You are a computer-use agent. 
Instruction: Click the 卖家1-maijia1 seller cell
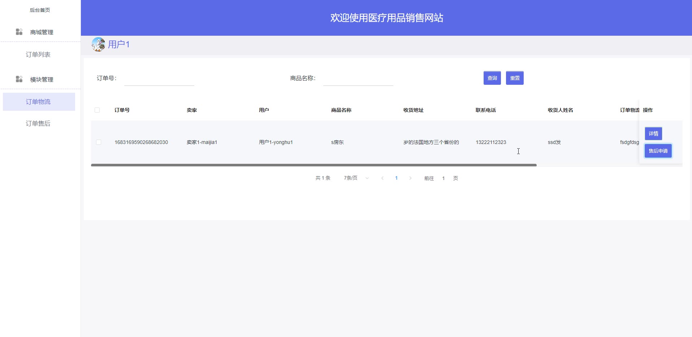(x=202, y=142)
